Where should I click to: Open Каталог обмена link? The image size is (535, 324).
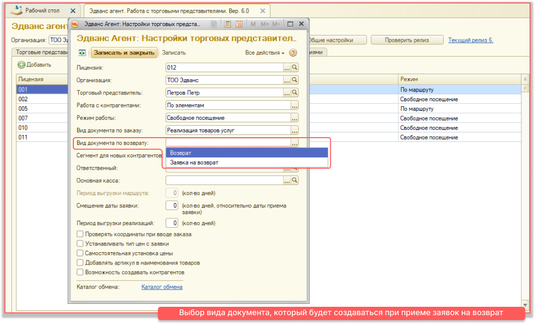(162, 287)
